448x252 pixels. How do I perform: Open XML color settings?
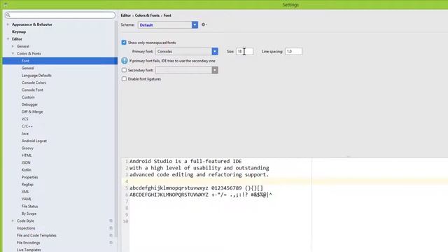coord(25,192)
